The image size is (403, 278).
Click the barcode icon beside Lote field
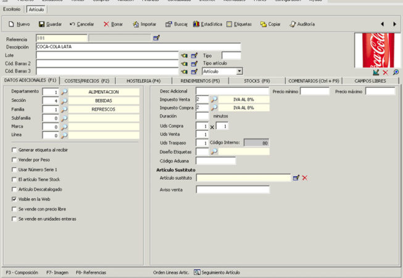pos(184,56)
